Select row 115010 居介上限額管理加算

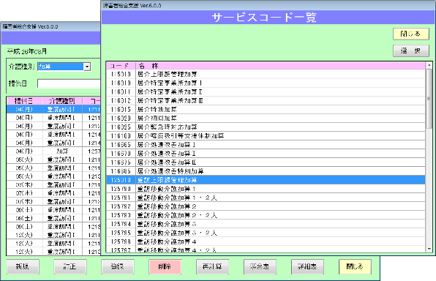266,75
